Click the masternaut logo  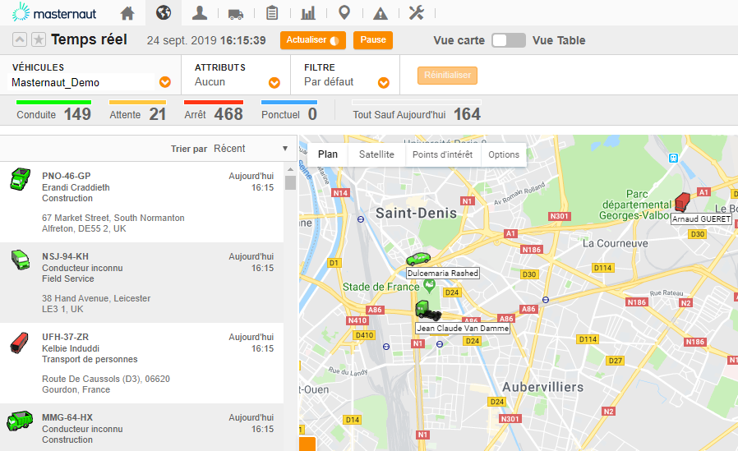click(54, 12)
